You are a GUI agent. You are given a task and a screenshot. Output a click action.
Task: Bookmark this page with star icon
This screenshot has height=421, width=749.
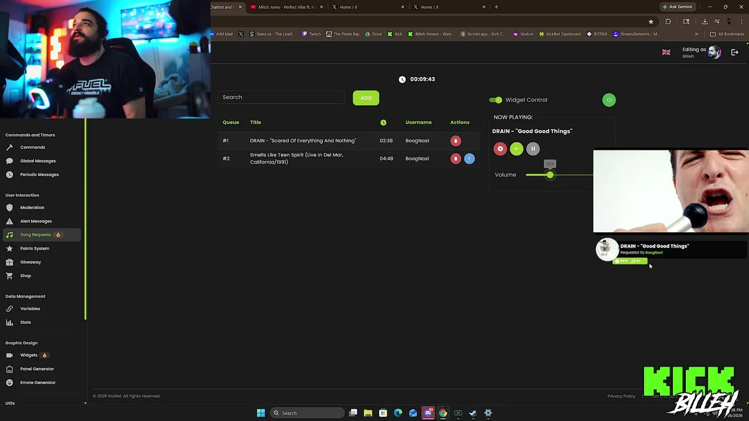pyautogui.click(x=651, y=22)
